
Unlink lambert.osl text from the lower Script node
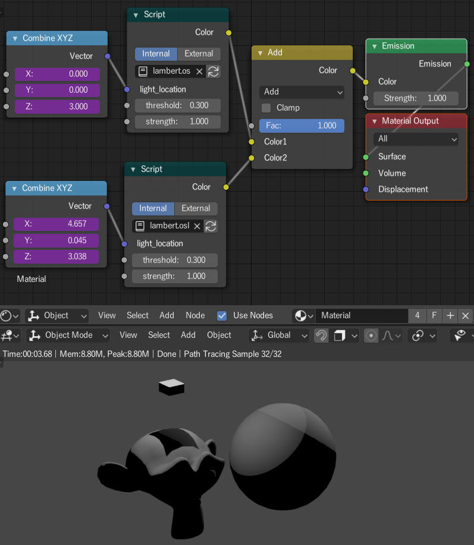click(197, 226)
